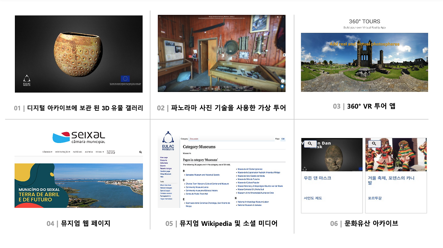Open Museum of the Universidad Austral de Chile
The image size is (443, 248).
[x=256, y=193]
